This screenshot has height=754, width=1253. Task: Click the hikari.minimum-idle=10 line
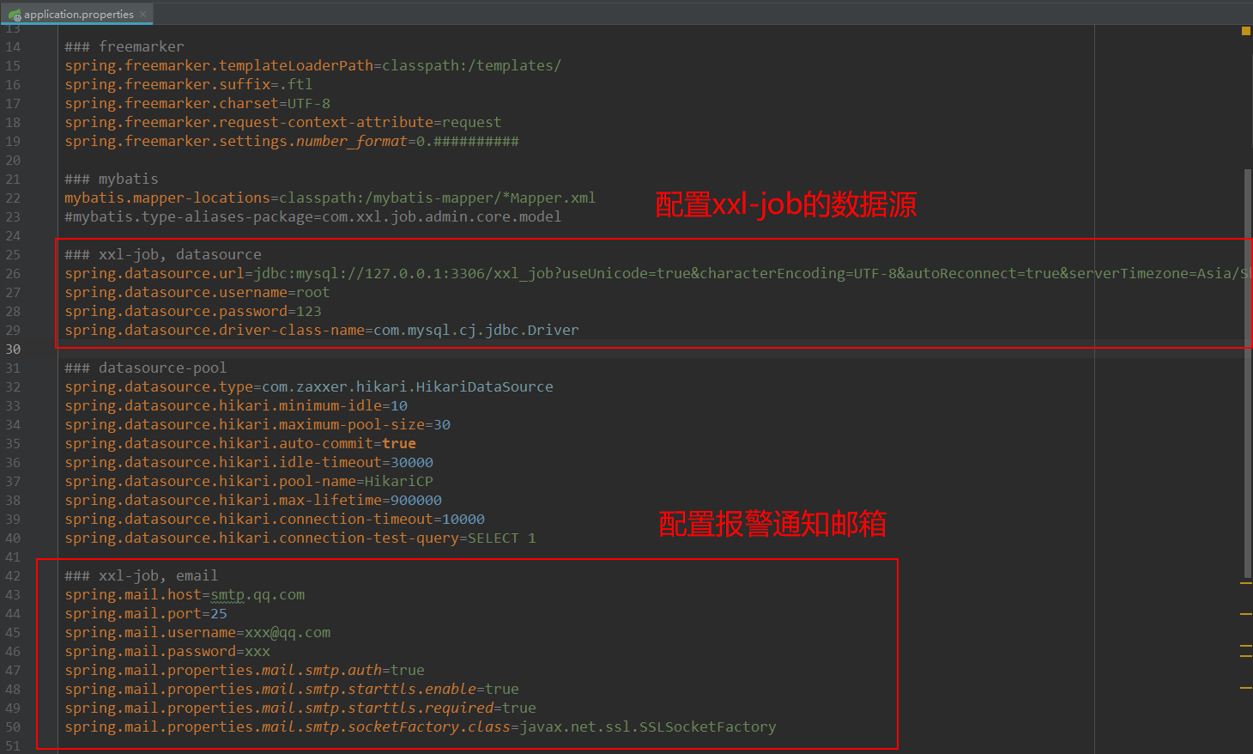(x=236, y=405)
